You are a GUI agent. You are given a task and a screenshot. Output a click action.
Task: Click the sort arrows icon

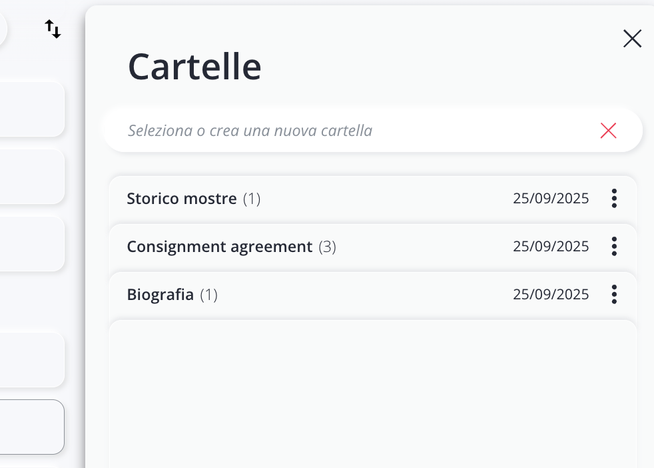pos(53,29)
